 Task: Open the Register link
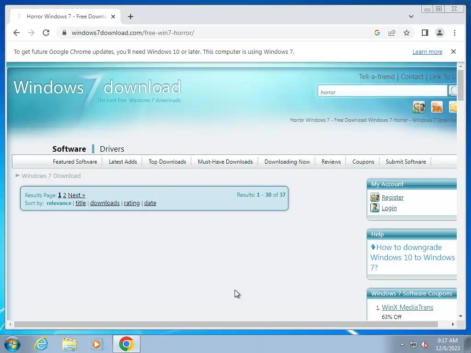[392, 198]
